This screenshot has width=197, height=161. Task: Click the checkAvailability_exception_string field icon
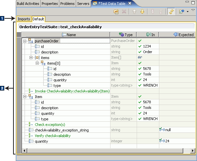[31, 130]
